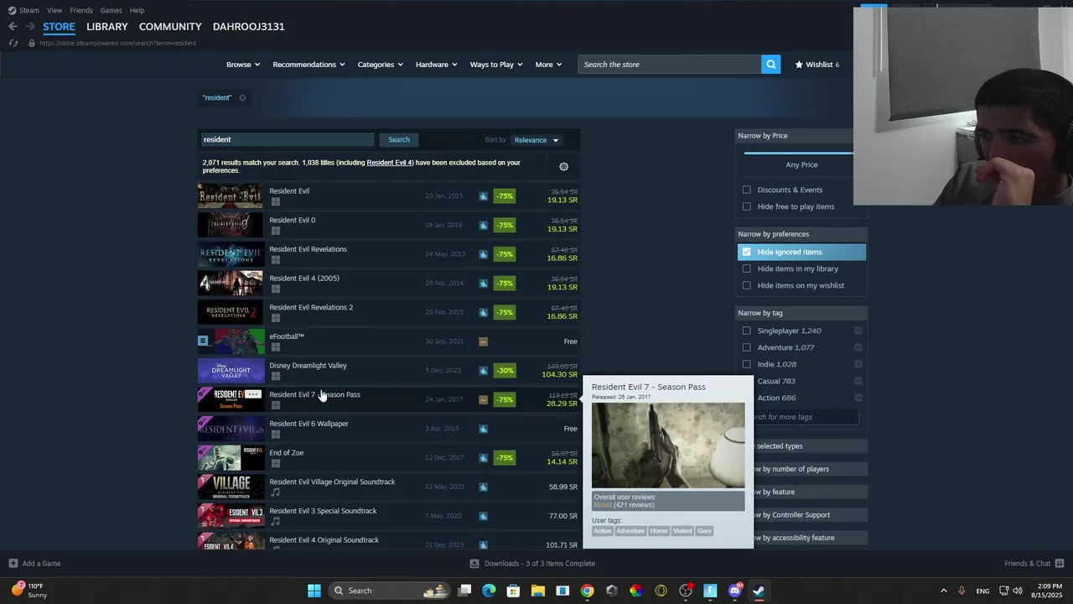Click music note icon under Resident Evil 3 Special Soundtrack
Viewport: 1073px width, 604px height.
(x=275, y=522)
